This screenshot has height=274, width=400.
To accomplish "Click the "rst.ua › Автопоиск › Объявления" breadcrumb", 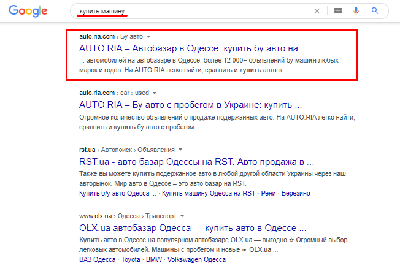I will point(127,150).
